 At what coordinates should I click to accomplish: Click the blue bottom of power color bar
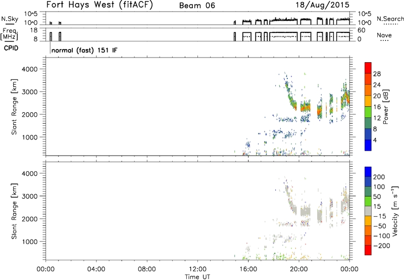point(368,145)
